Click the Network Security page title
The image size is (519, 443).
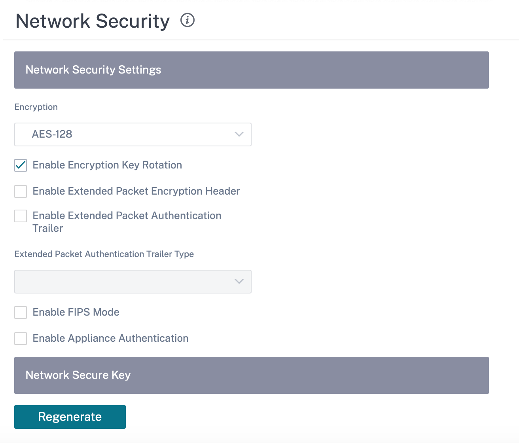coord(93,21)
